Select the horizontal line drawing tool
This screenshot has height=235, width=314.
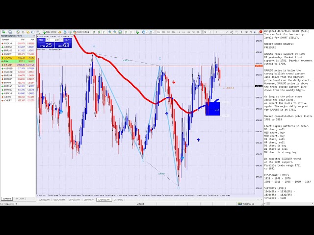click(221, 32)
